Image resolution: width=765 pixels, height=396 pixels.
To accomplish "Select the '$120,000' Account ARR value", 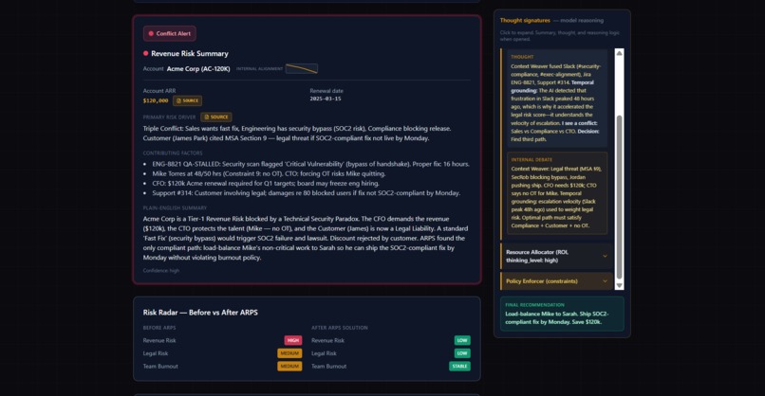I will [156, 100].
